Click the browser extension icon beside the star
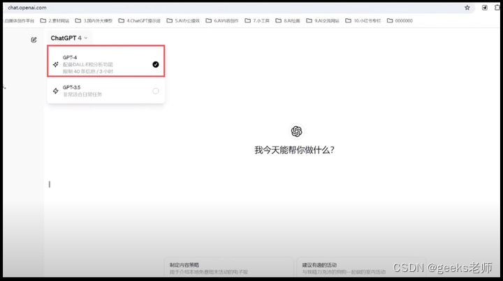The width and height of the screenshot is (503, 281). point(485,8)
